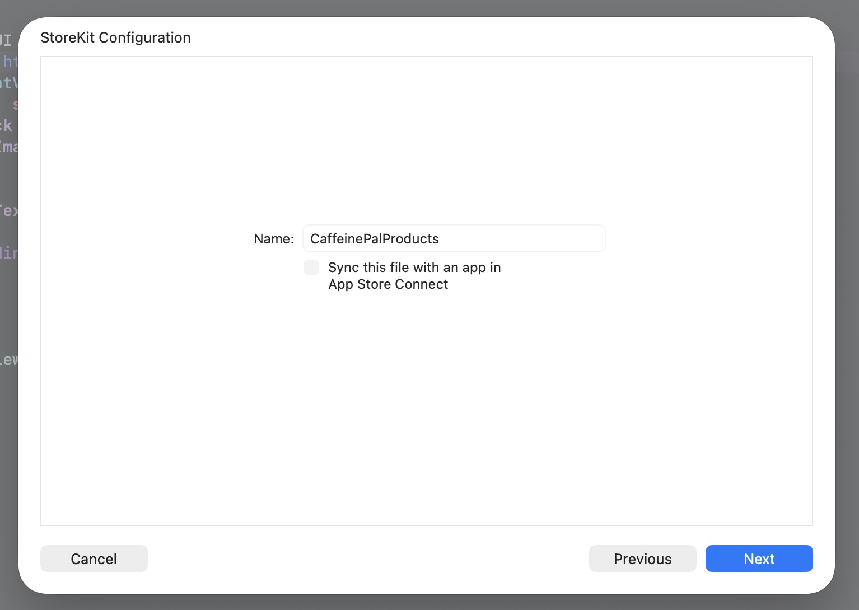Click the Name text field
The height and width of the screenshot is (610, 859).
pos(454,239)
